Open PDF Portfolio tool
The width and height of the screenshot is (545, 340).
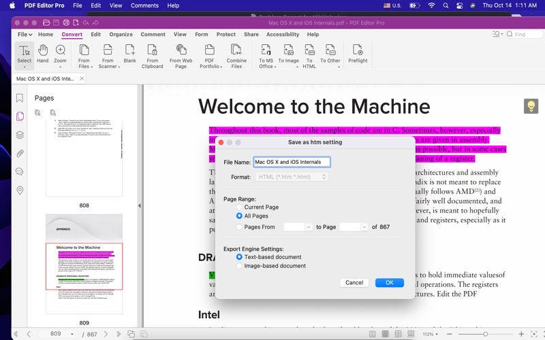tap(210, 56)
